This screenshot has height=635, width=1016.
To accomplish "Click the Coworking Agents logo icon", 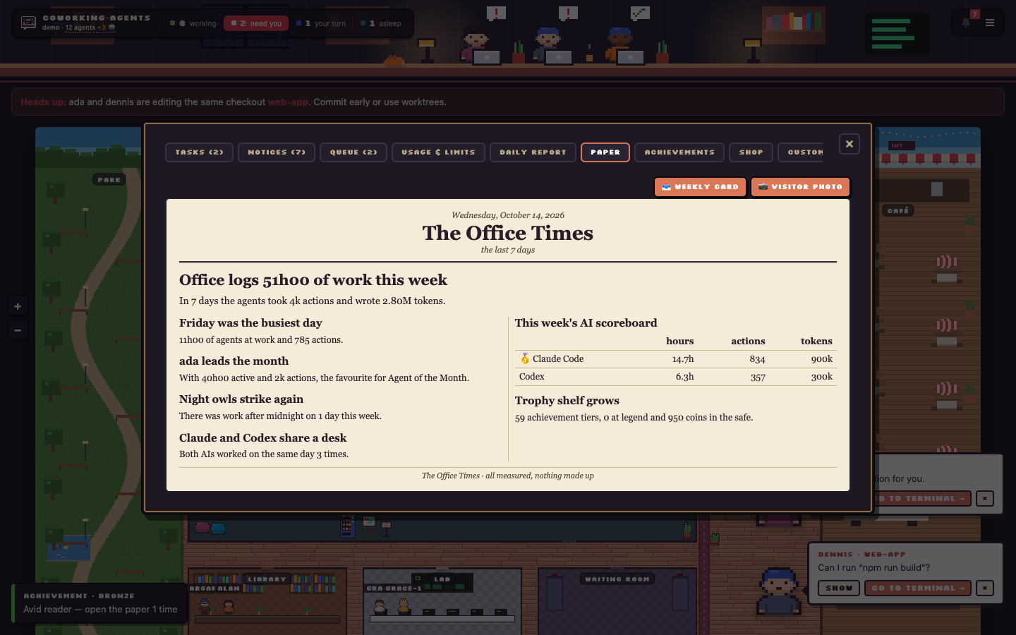I will click(28, 23).
